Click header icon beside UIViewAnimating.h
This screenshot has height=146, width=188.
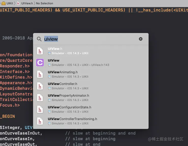pos(40,74)
